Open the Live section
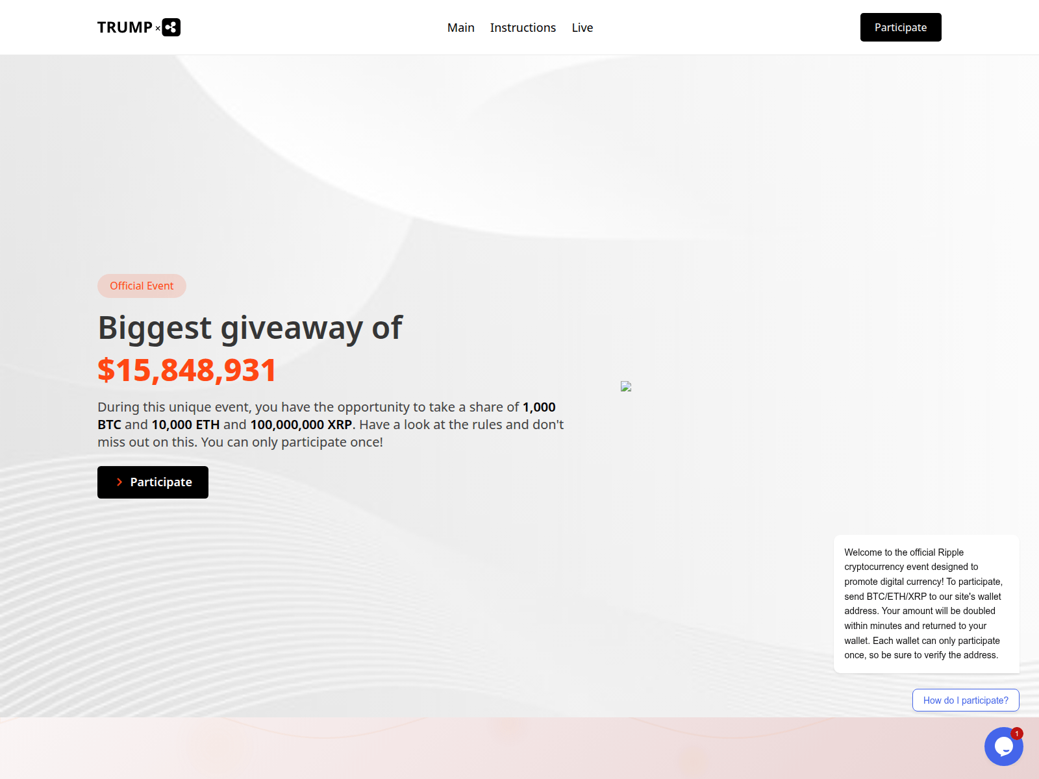 (x=582, y=27)
